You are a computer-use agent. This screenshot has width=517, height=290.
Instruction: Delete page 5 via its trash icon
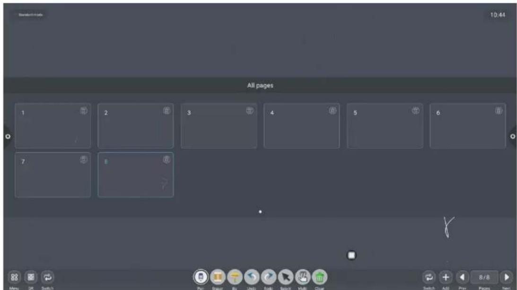coord(416,110)
